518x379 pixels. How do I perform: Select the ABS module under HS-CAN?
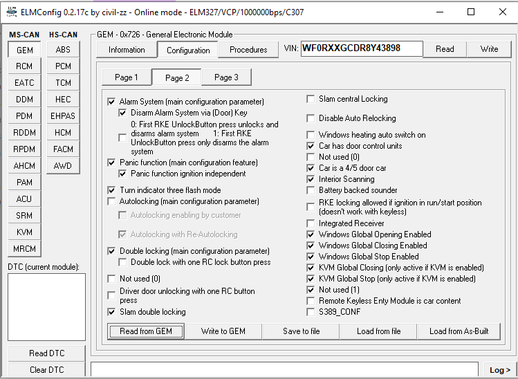(63, 50)
